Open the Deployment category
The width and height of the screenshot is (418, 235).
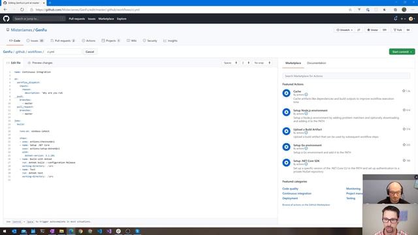click(x=290, y=198)
